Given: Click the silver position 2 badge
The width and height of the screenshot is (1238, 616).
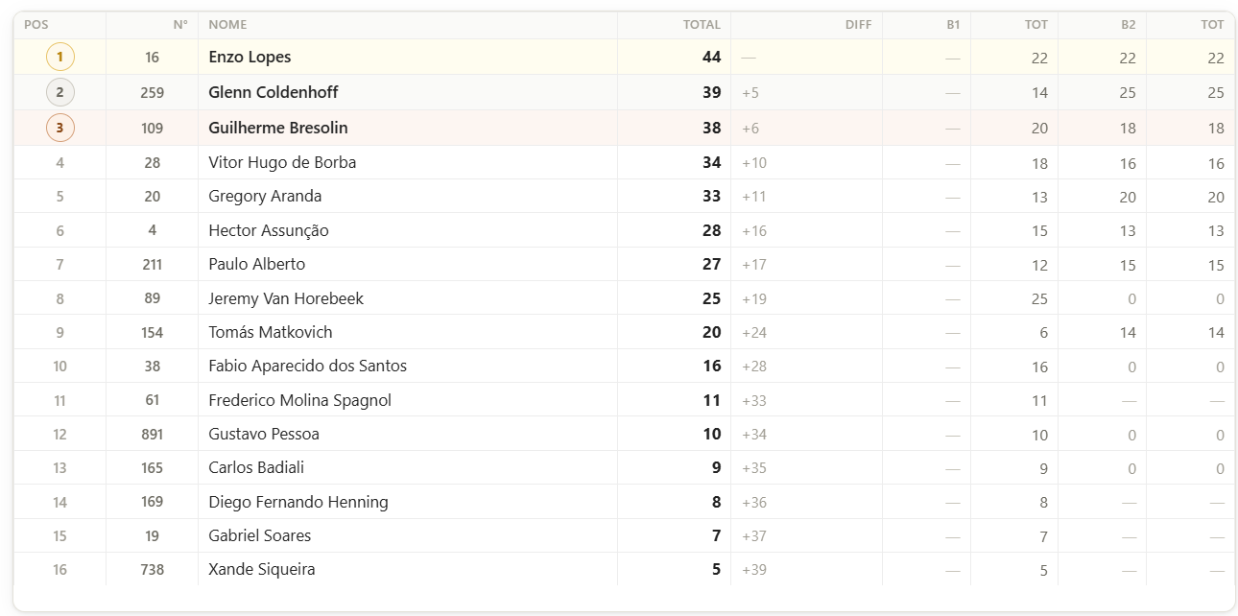Looking at the screenshot, I should tap(60, 93).
